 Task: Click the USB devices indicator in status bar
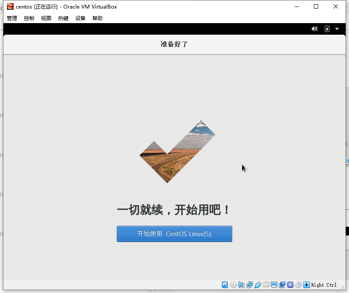coord(258,285)
